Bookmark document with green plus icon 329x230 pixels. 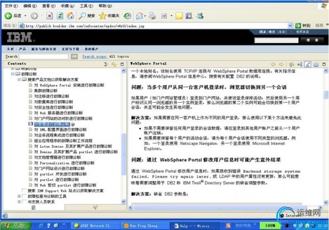tap(300, 64)
